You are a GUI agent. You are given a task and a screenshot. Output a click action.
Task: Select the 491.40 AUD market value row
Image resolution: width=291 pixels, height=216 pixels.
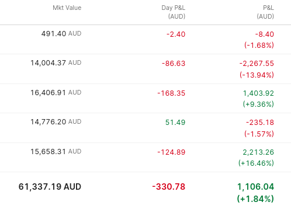(x=145, y=40)
